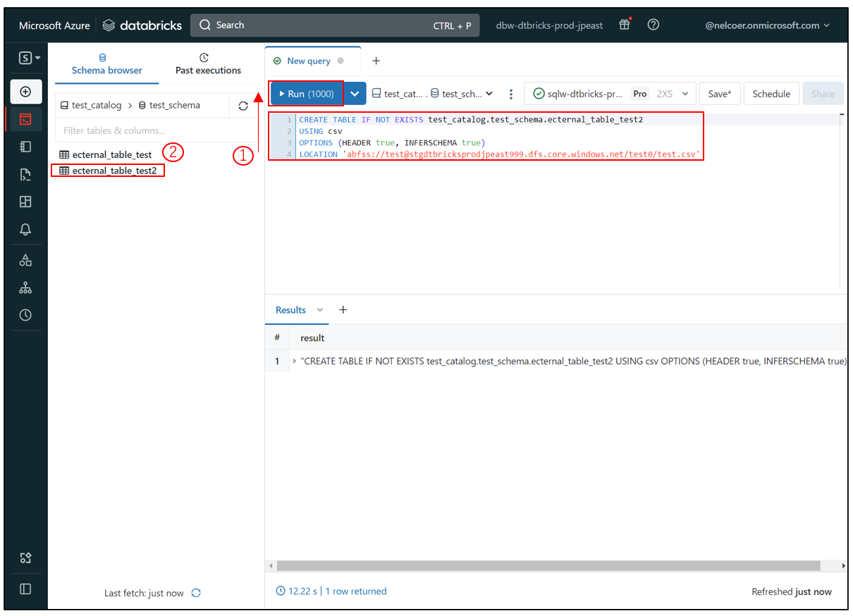Select the New query tab
Screen dimensions: 853x616
pos(309,61)
